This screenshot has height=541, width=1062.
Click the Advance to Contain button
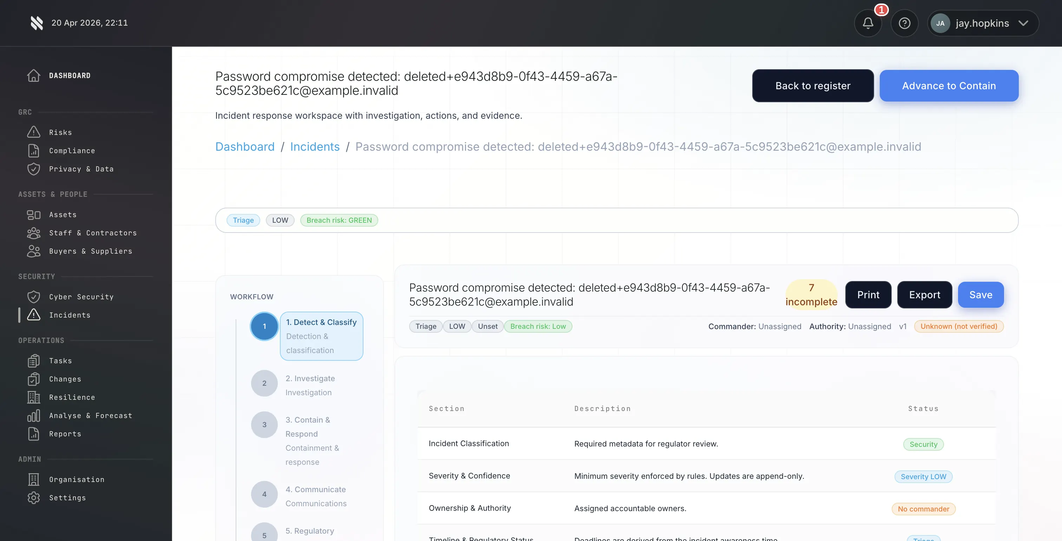[x=949, y=86]
